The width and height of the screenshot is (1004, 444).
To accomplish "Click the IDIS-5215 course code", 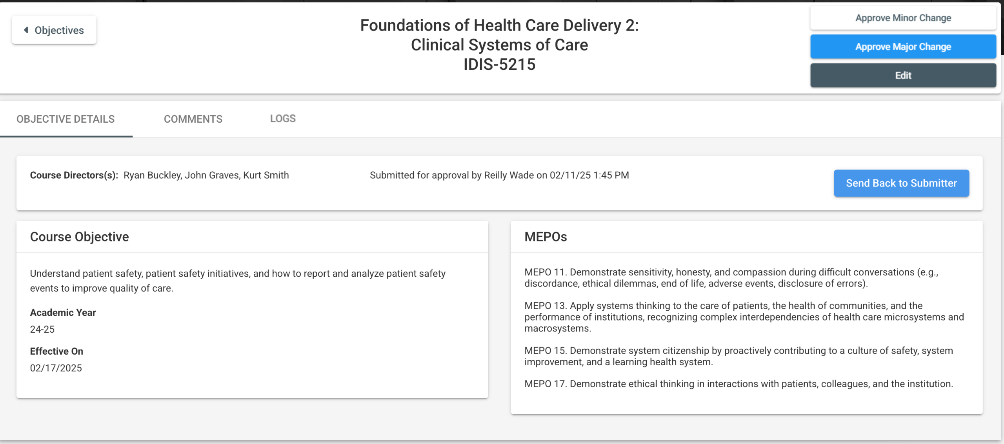I will pyautogui.click(x=499, y=65).
